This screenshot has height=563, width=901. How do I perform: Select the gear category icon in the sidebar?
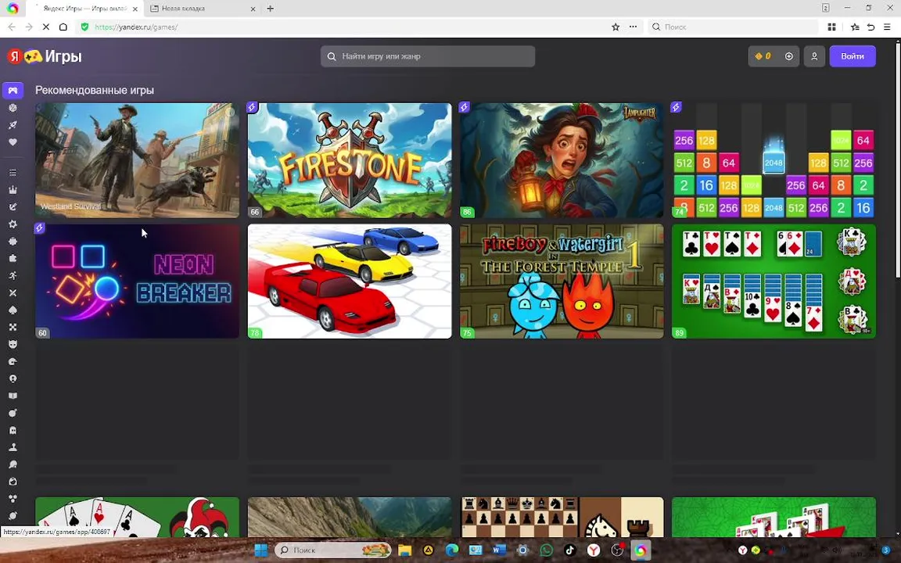coord(13,224)
